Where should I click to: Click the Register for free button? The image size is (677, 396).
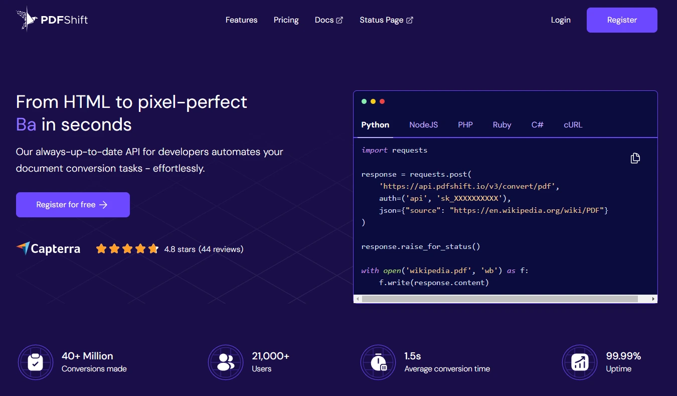[x=73, y=204]
